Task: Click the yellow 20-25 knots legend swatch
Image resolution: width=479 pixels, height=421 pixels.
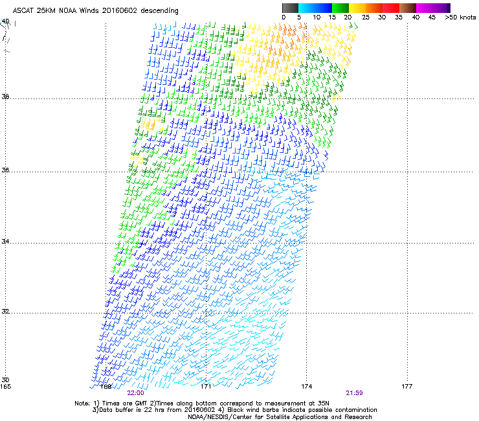Action: pos(357,8)
